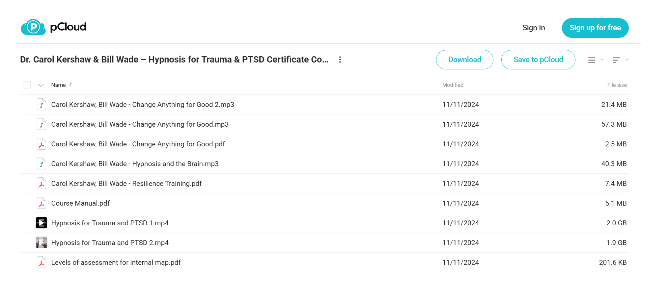
Task: Click the list view layout icon
Action: pos(592,60)
